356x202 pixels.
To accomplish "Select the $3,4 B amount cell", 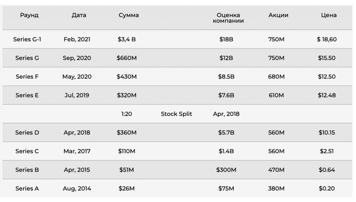I will (127, 39).
